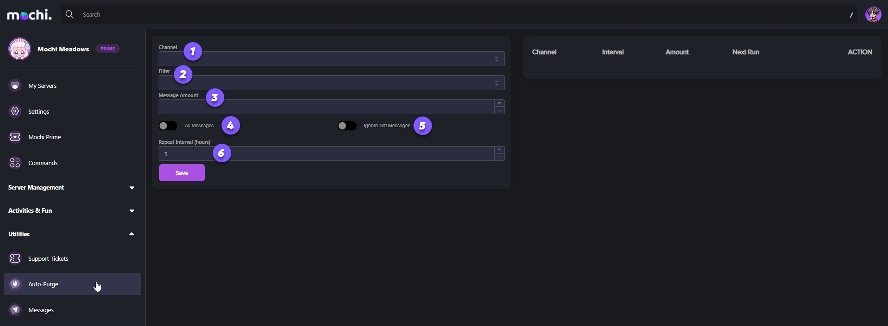Click the PRIME badge
This screenshot has width=888, height=326.
pyautogui.click(x=108, y=49)
